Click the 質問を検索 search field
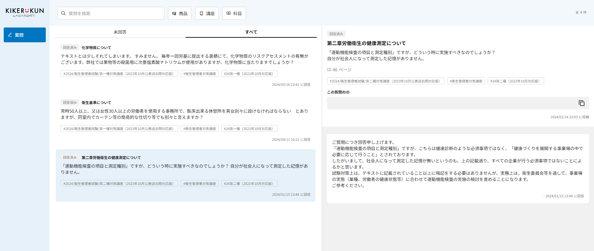Screen dimensions: 594x251 point(114,13)
